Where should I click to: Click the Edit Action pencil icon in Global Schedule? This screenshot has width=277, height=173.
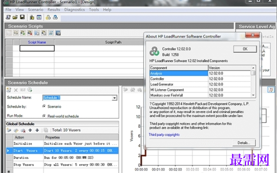[16, 130]
